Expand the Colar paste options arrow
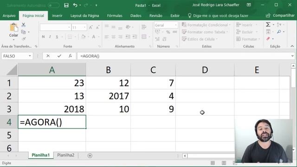 (x=13, y=39)
